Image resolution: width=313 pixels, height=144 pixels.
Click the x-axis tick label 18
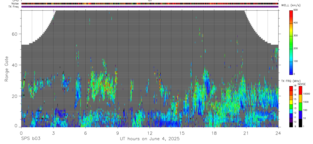coord(214,133)
